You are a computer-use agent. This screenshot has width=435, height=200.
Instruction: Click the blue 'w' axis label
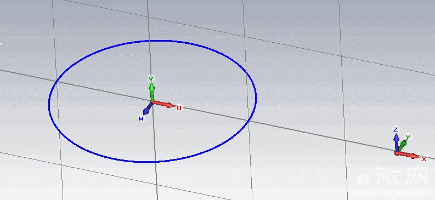click(x=141, y=118)
